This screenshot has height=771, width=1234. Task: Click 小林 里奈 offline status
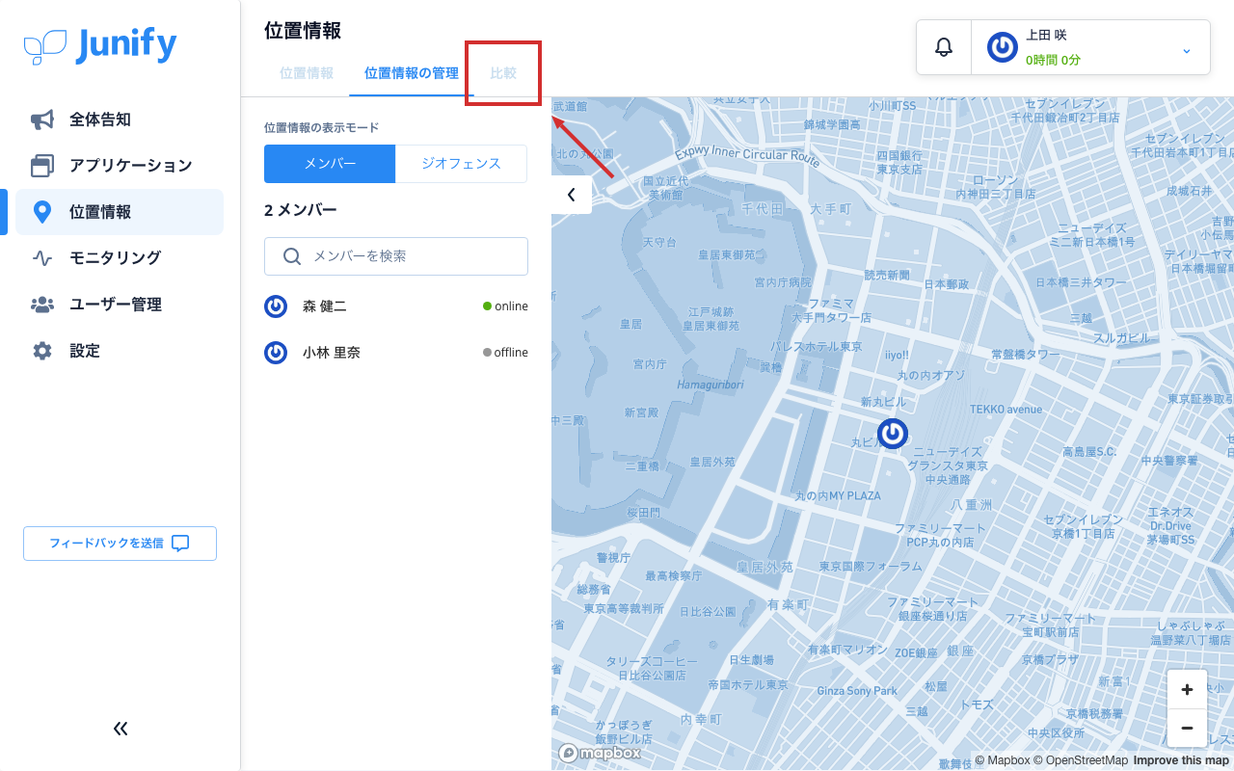click(505, 353)
